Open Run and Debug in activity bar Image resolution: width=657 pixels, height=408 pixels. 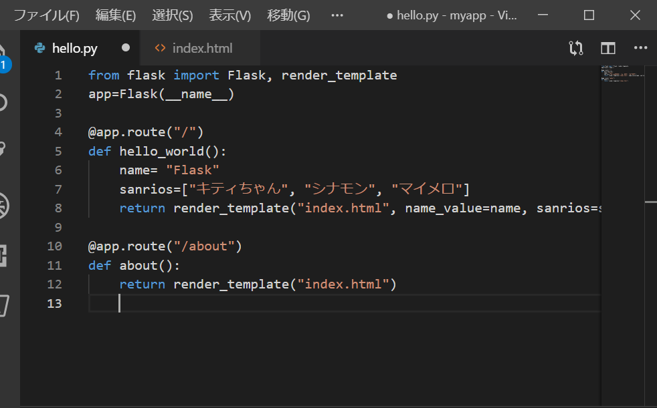point(4,206)
